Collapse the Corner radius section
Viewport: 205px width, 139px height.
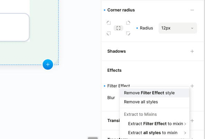tap(192, 10)
